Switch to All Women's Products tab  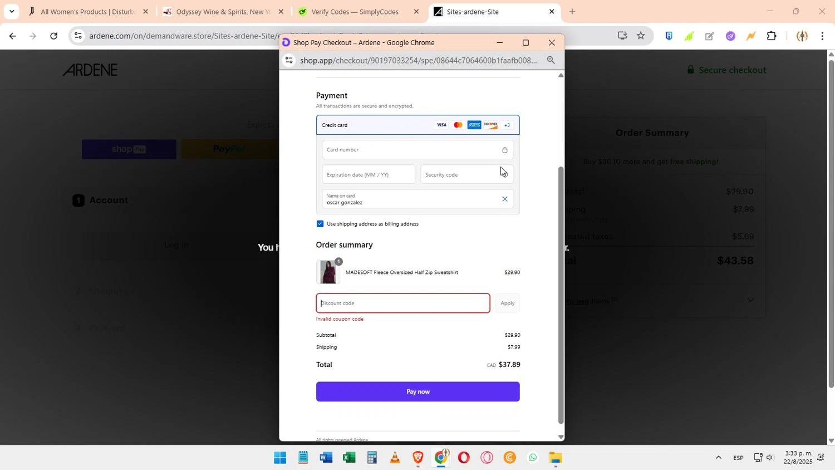coord(87,12)
